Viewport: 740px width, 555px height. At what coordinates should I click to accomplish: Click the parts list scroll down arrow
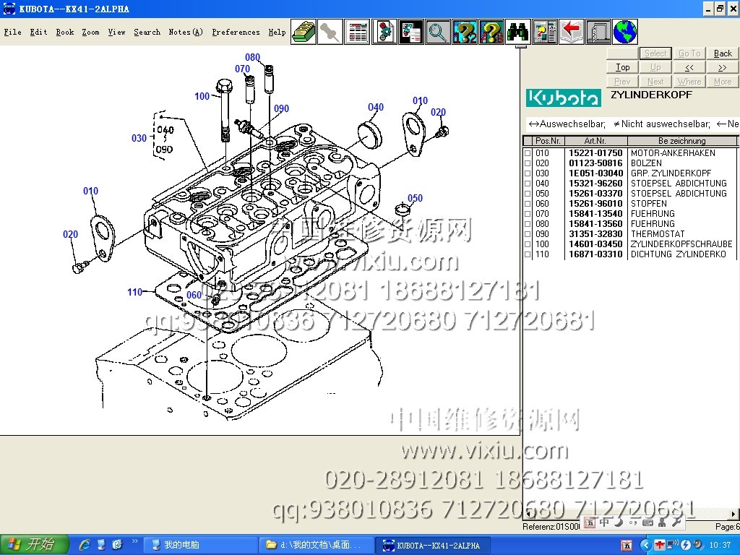tap(734, 514)
